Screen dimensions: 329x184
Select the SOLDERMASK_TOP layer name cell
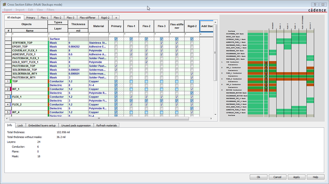pos(30,70)
